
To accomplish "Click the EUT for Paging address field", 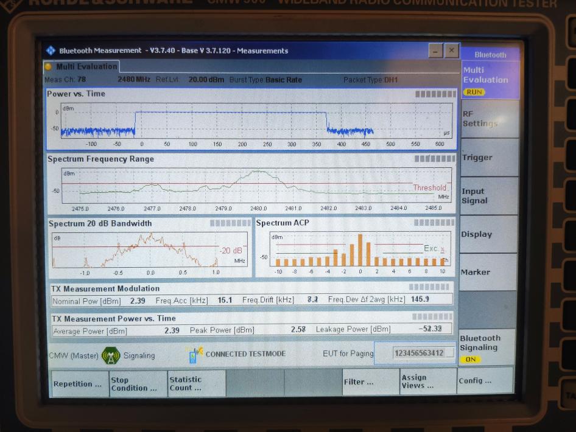I will [x=423, y=353].
